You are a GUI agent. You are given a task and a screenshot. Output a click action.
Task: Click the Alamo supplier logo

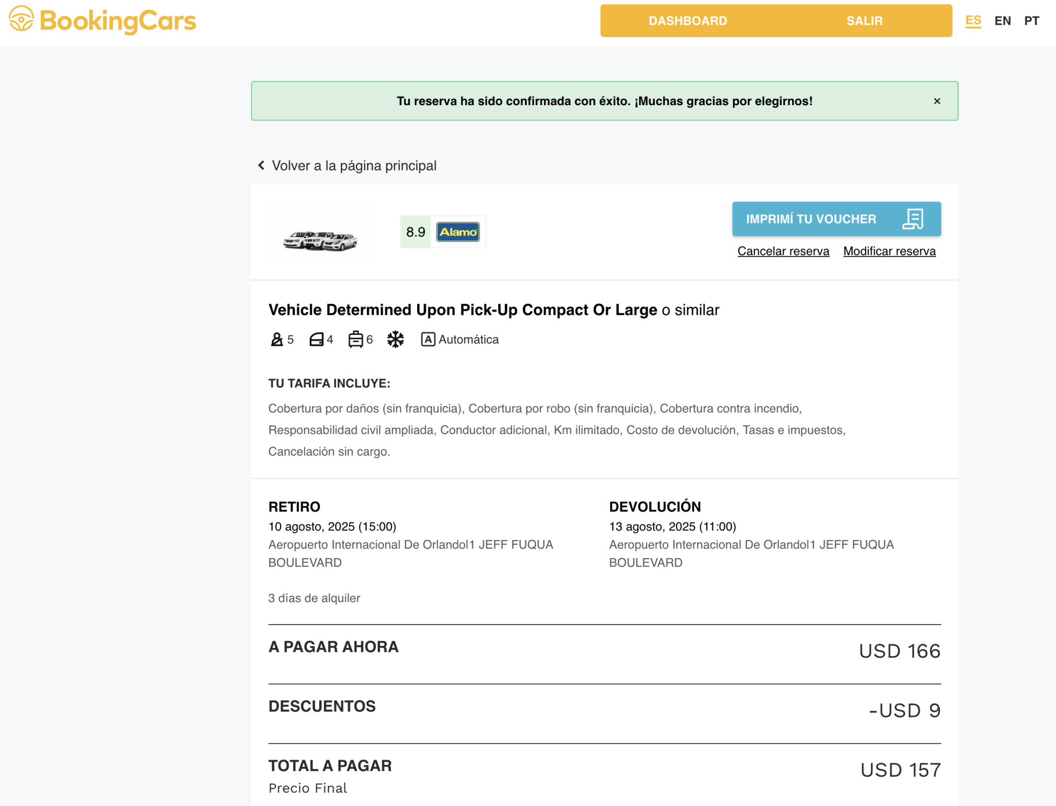click(458, 232)
